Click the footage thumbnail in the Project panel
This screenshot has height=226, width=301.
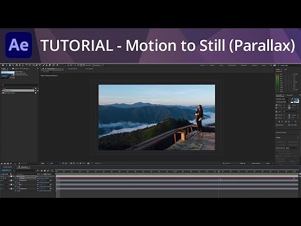pyautogui.click(x=8, y=75)
